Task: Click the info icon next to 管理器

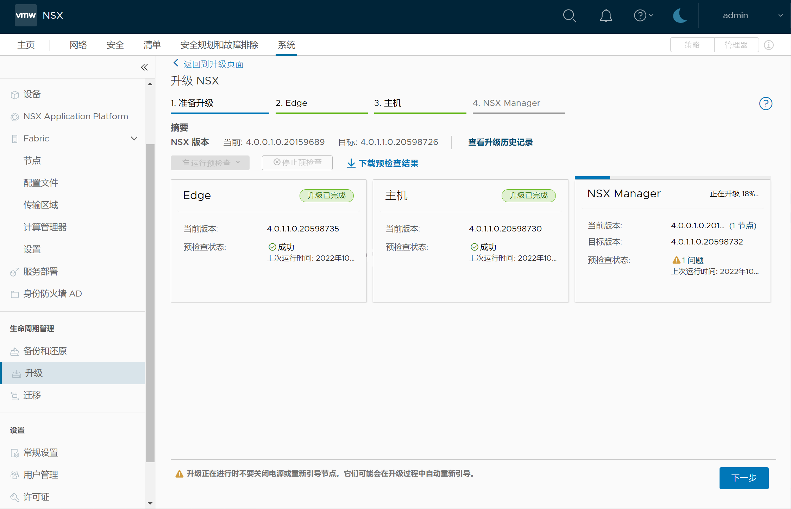Action: (769, 45)
